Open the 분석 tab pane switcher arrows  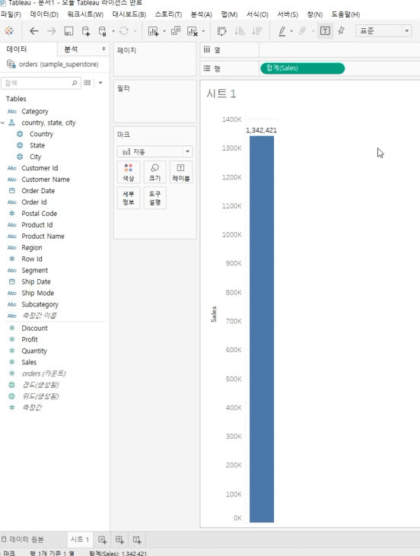(103, 49)
